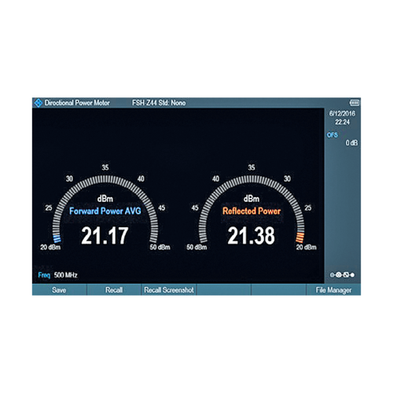Click the 21.17 forward power reading
Screen dimensions: 393x393
105,236
